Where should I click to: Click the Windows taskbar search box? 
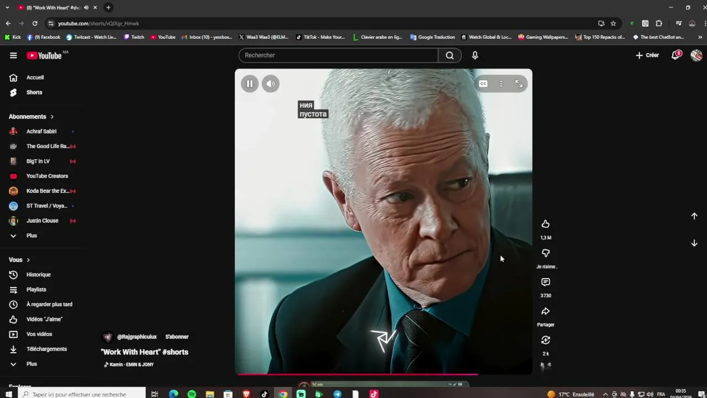[82, 394]
